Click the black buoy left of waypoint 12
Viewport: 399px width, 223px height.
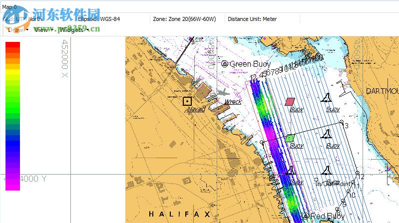[x=326, y=170]
